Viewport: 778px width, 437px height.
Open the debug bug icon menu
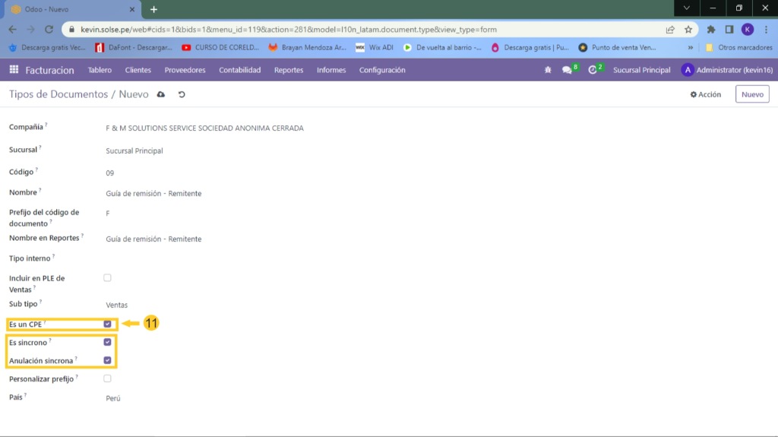point(548,70)
